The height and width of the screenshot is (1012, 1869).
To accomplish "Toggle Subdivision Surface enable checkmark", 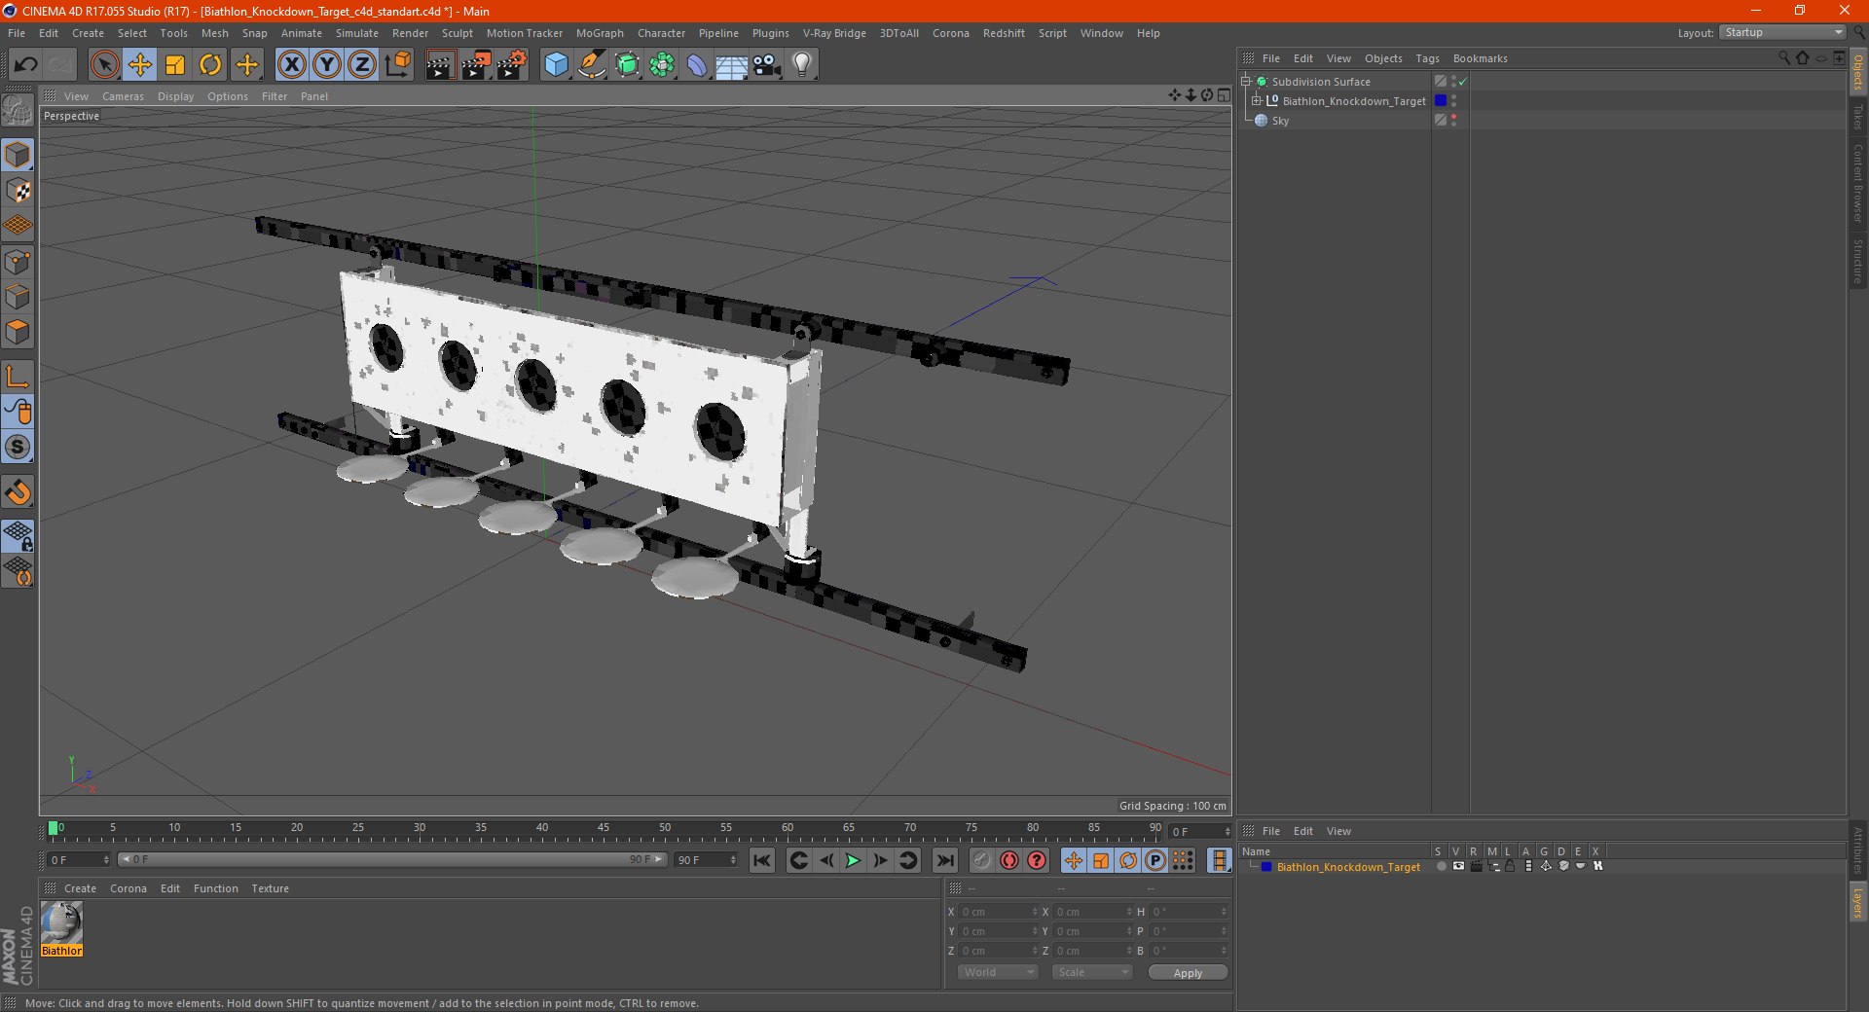I will click(x=1462, y=82).
